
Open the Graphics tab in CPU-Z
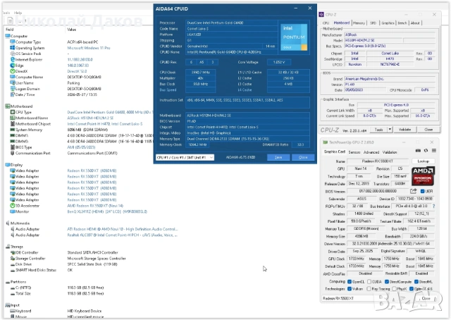click(388, 23)
